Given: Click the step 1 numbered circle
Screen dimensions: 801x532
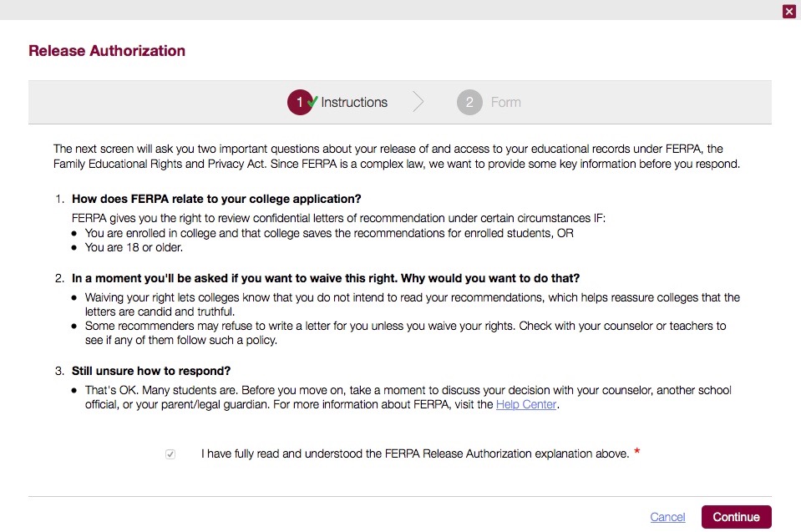Looking at the screenshot, I should (x=300, y=102).
